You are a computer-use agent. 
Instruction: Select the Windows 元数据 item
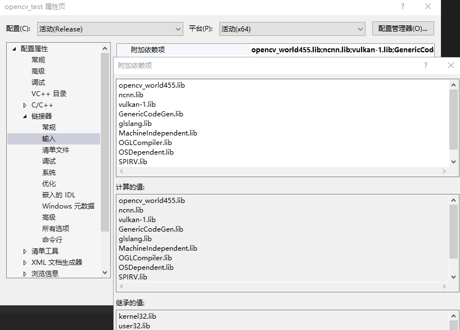pyautogui.click(x=69, y=206)
